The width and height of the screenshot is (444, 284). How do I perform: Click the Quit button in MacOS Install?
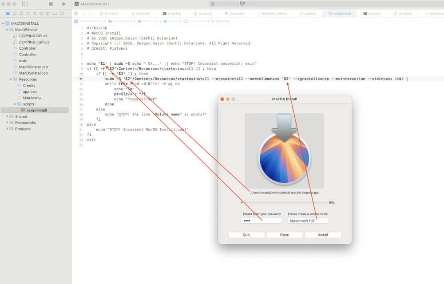[x=246, y=235]
